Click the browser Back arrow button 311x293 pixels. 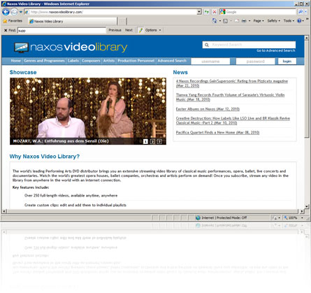[6, 12]
